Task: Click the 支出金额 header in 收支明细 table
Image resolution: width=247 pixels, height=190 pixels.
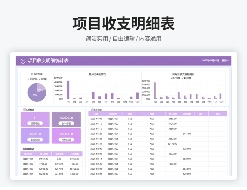Action: pyautogui.click(x=187, y=114)
